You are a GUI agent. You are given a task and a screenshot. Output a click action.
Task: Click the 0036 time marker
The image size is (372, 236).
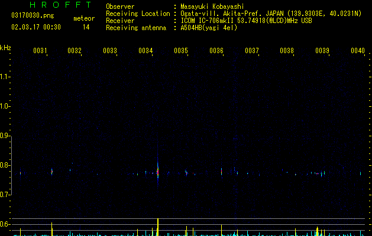[x=216, y=51]
